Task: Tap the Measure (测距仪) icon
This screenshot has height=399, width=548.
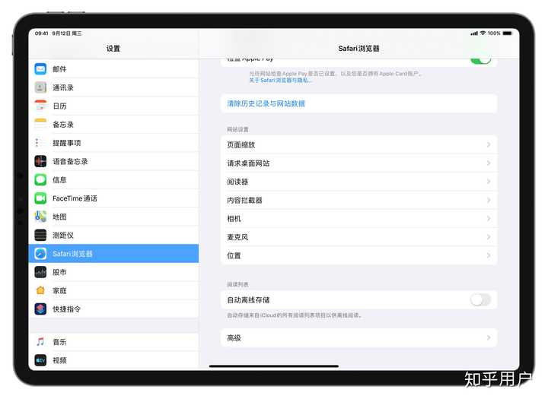Action: [x=40, y=236]
